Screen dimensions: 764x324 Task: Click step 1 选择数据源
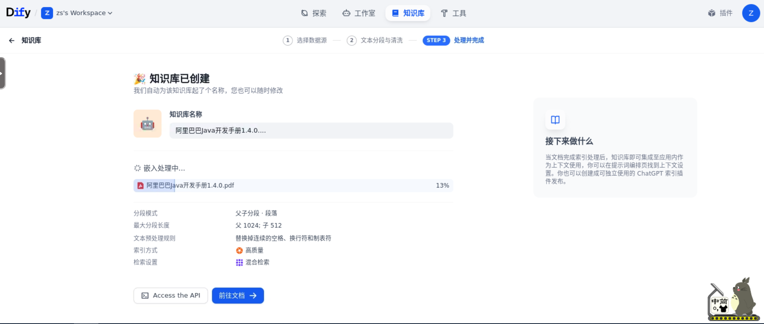point(305,40)
